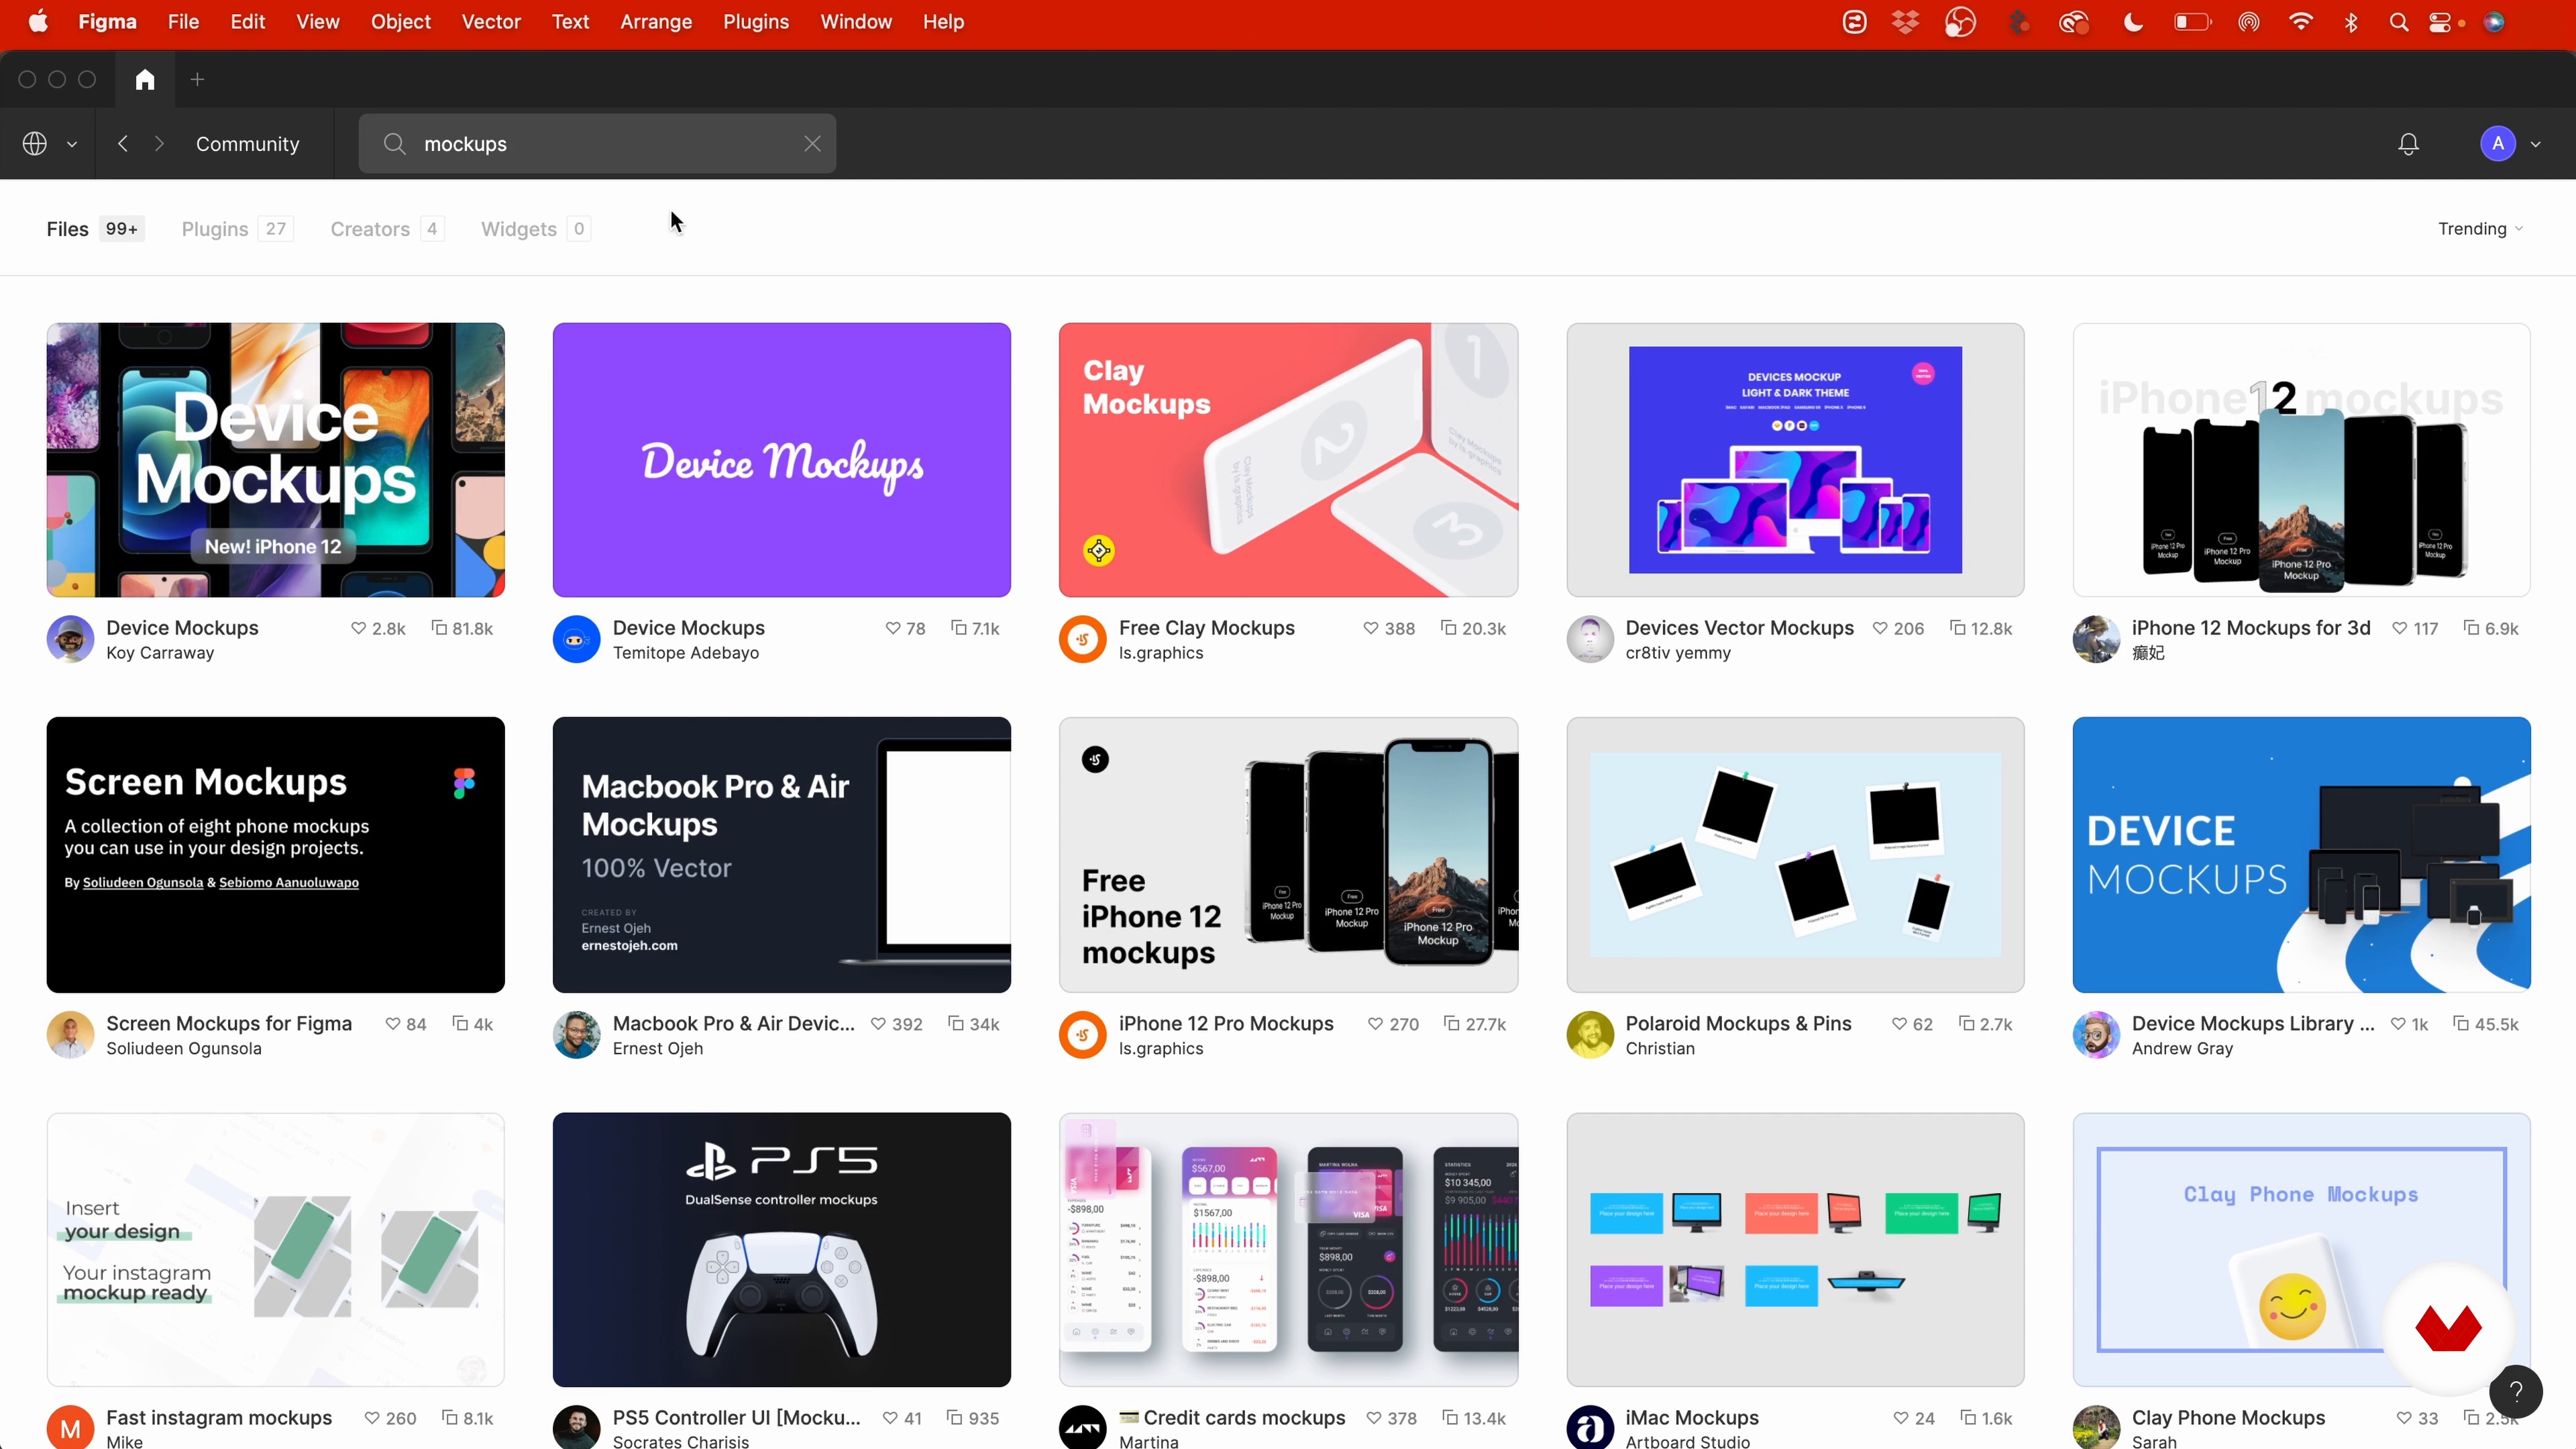Viewport: 2576px width, 1449px height.
Task: Open the Trending sort dropdown
Action: (2480, 229)
